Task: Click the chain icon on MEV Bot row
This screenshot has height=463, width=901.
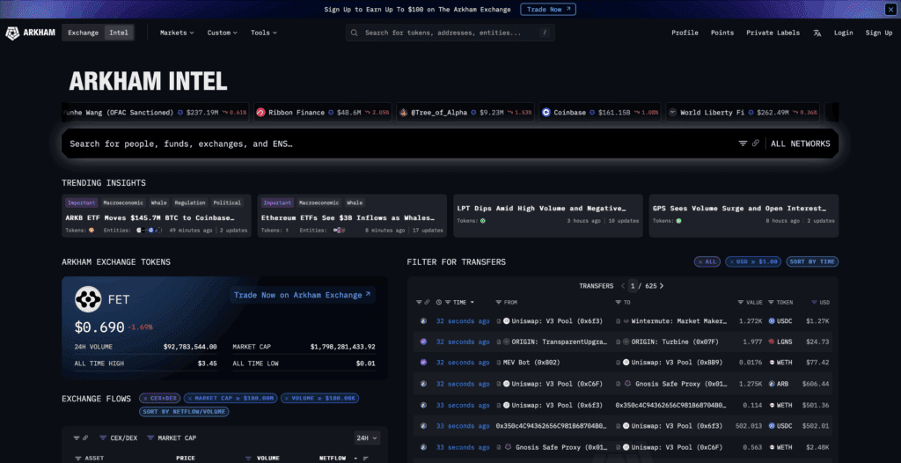Action: pyautogui.click(x=423, y=363)
